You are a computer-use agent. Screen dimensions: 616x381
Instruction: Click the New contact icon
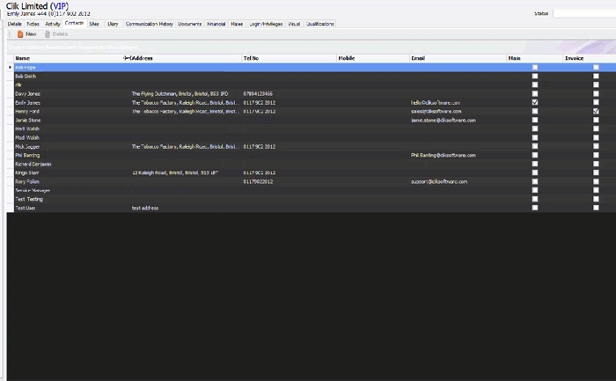point(20,34)
